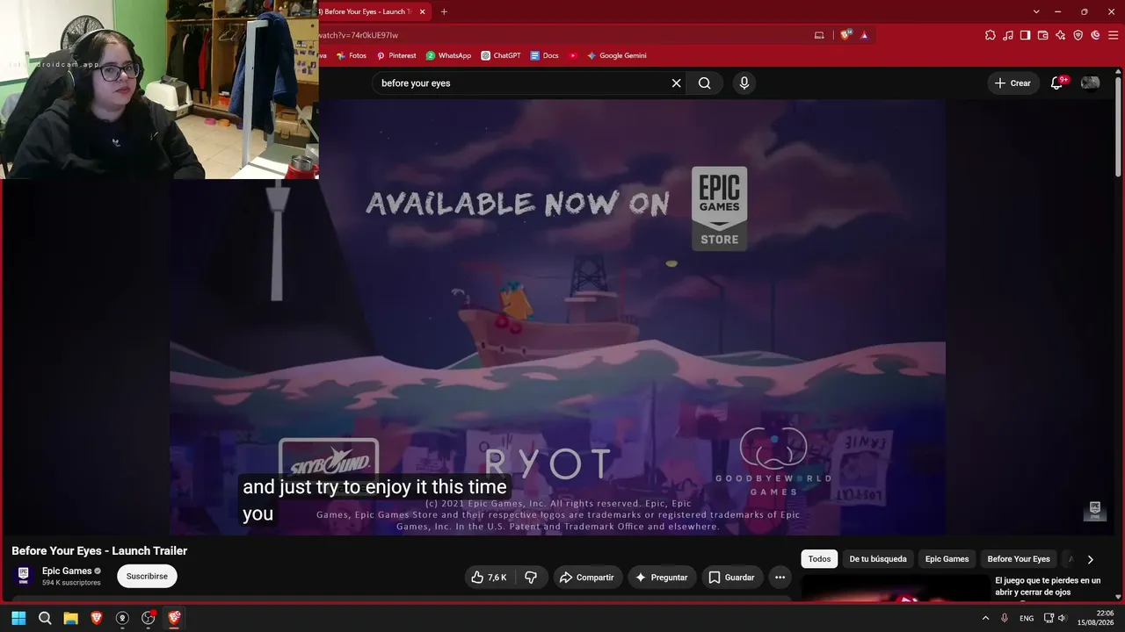Screen dimensions: 1125x632
Task: Click the YouTube search magnifier button
Action: [x=705, y=83]
